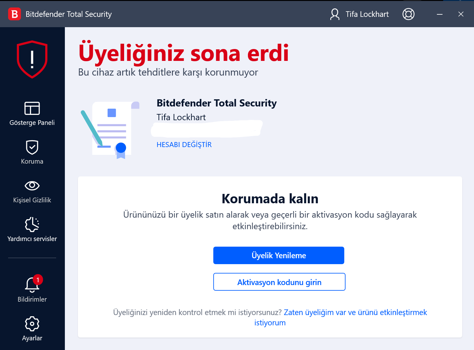Image resolution: width=474 pixels, height=350 pixels.
Task: Select Kişisel Gizlilik label in sidebar
Action: [32, 200]
